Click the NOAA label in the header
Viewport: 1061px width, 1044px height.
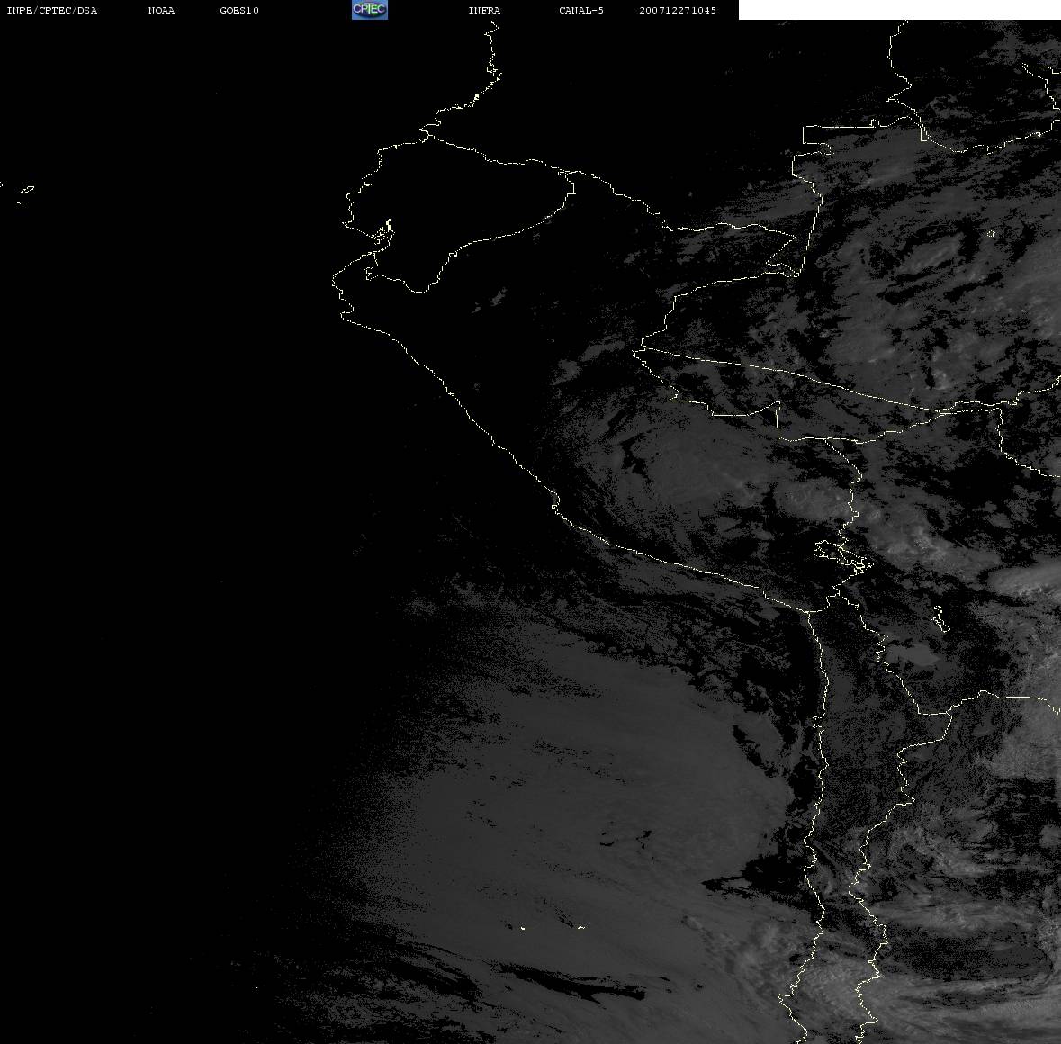(161, 11)
